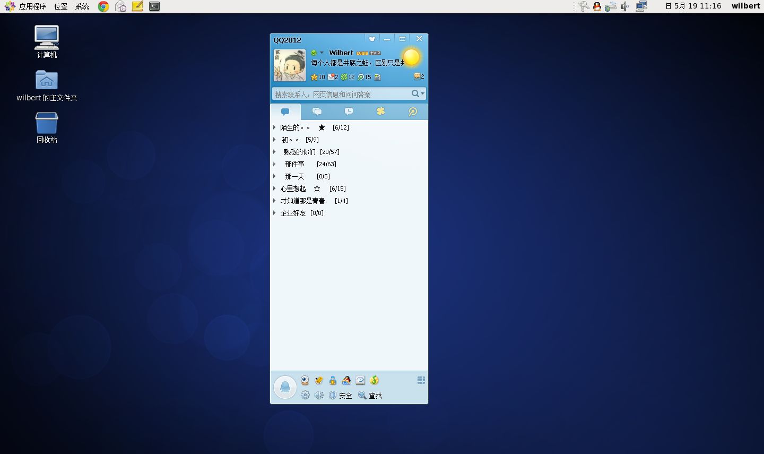Switch to the Weibo tab
The width and height of the screenshot is (764, 454).
[x=412, y=112]
